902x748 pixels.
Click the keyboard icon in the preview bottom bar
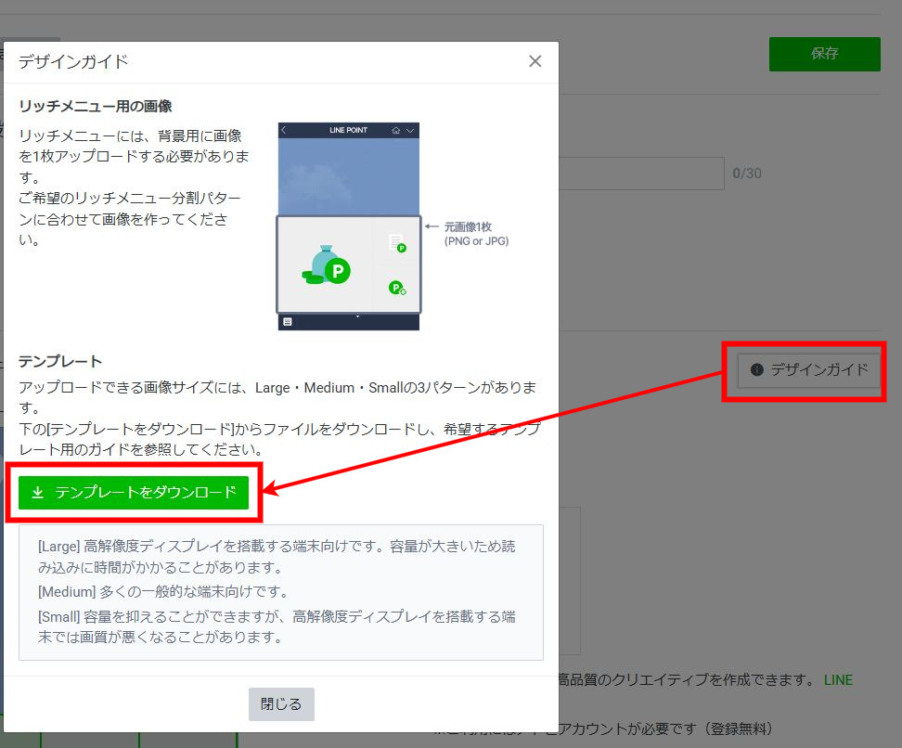[288, 321]
